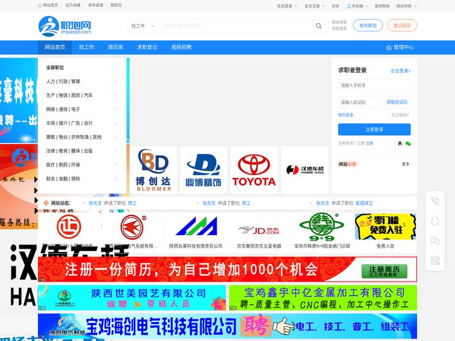Click the floating WeChat icon
455x341 pixels.
[x=435, y=241]
